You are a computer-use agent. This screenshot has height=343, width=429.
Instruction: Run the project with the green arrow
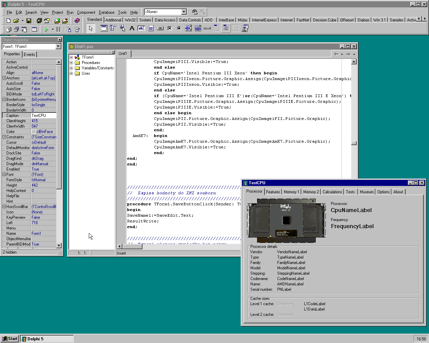coord(46,29)
